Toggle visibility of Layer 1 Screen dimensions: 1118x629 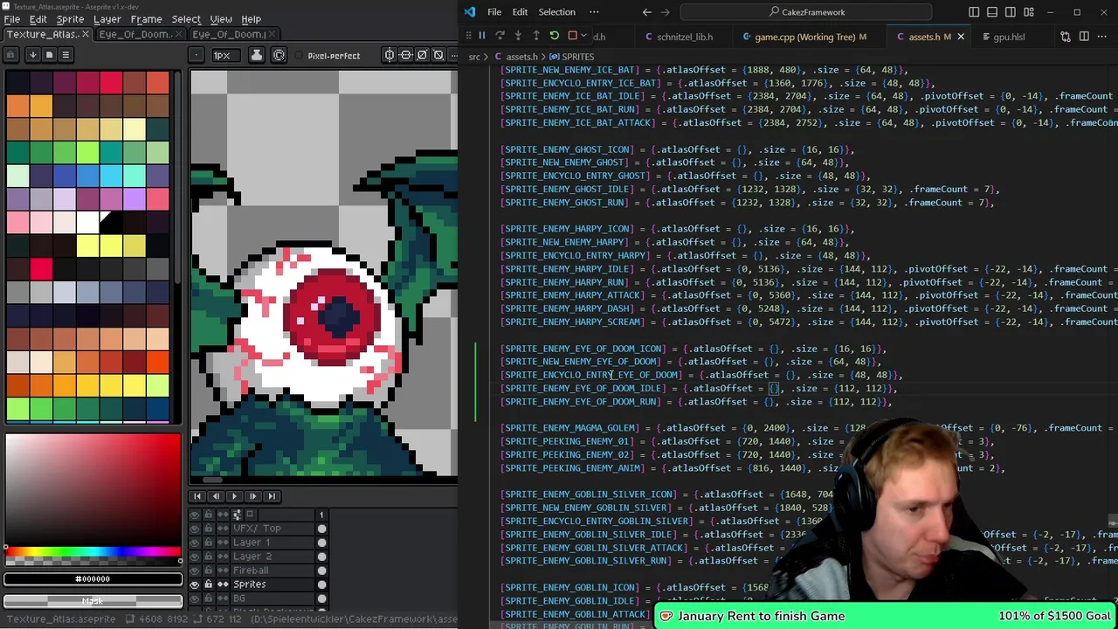(194, 543)
